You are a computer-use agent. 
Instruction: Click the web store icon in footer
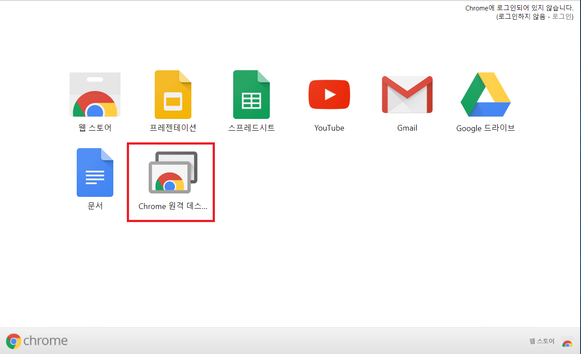tap(567, 343)
